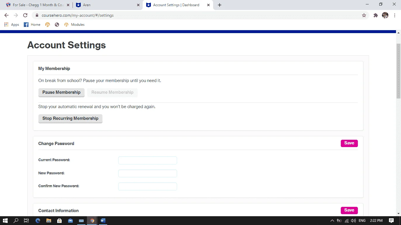Click the 'Confirm New Password:' label
Image resolution: width=401 pixels, height=225 pixels.
59,186
